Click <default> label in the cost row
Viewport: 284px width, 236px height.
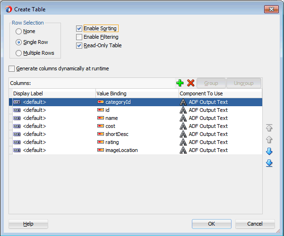[x=34, y=126]
